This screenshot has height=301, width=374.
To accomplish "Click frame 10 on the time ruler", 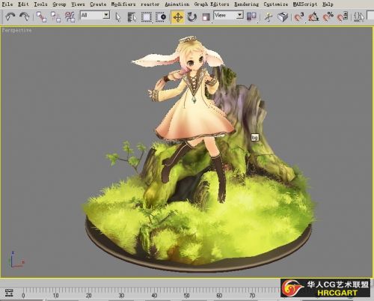I will point(55,296).
